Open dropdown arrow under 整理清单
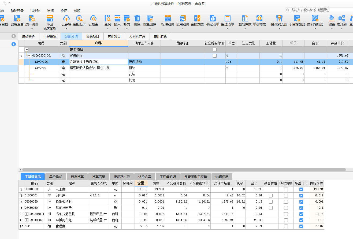This screenshot has width=353, height=239. [x=228, y=29]
